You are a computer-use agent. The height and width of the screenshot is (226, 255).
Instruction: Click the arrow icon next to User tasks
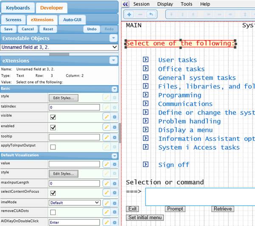[146, 60]
